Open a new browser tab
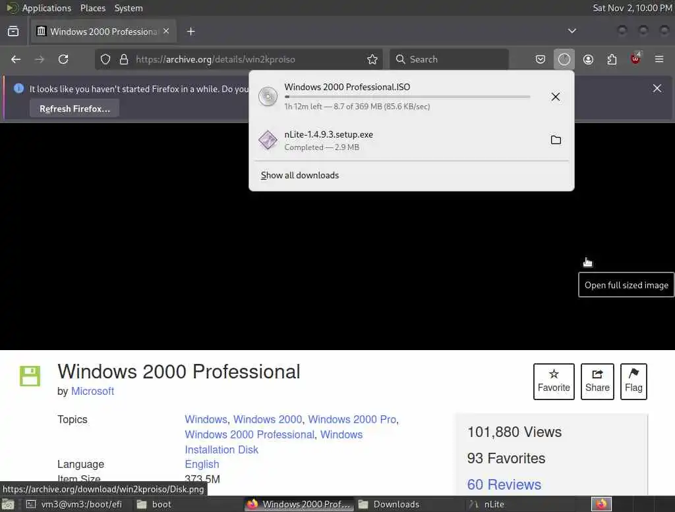 (191, 32)
